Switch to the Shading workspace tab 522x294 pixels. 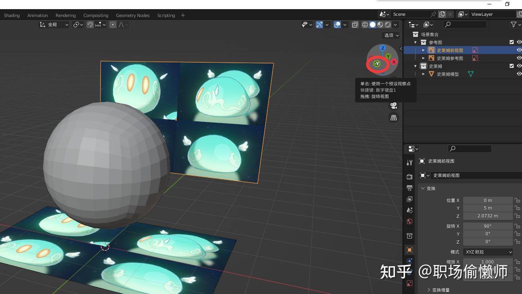12,15
